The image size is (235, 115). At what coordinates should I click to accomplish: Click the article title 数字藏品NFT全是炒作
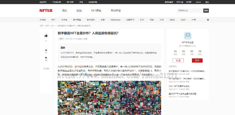88,33
